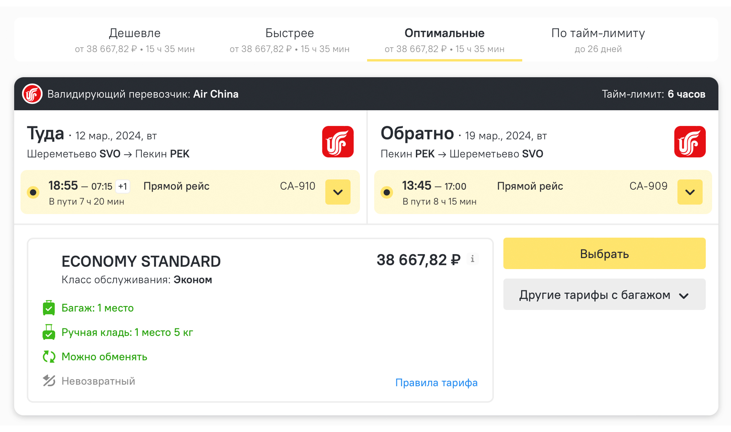The width and height of the screenshot is (731, 432).
Task: Select radio button for flight 13:45
Action: pos(387,192)
